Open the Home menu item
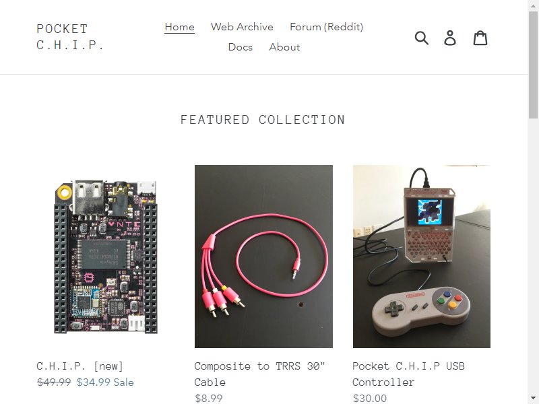The height and width of the screenshot is (404, 539). click(x=179, y=27)
